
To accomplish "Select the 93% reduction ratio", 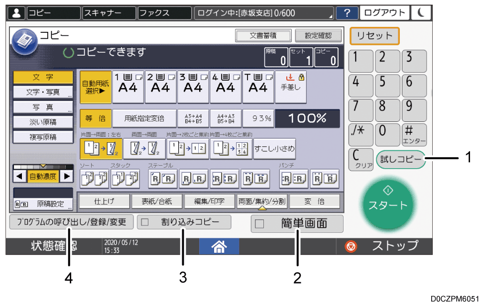I will pos(258,118).
